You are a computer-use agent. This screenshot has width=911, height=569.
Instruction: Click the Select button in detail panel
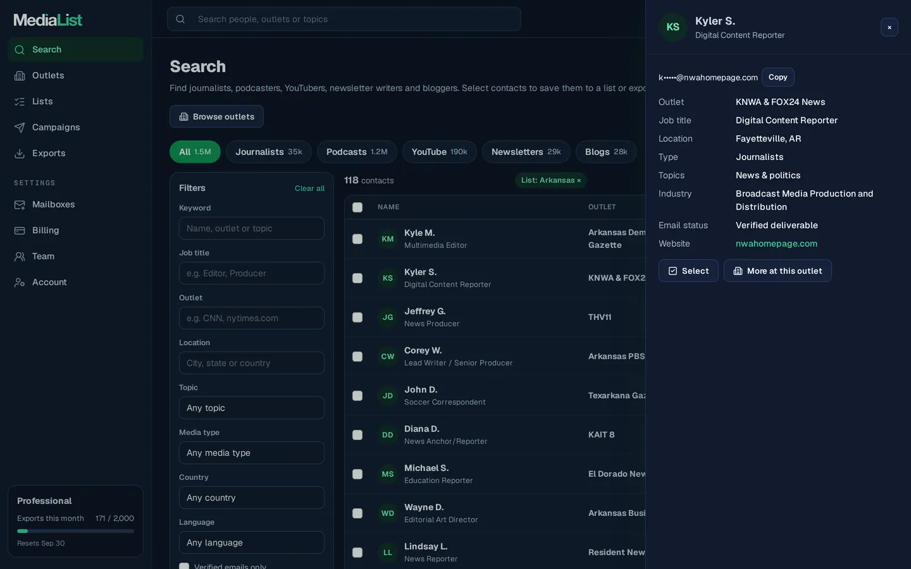pyautogui.click(x=688, y=271)
